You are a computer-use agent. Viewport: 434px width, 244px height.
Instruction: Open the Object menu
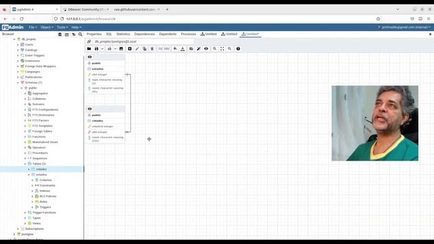(47, 27)
